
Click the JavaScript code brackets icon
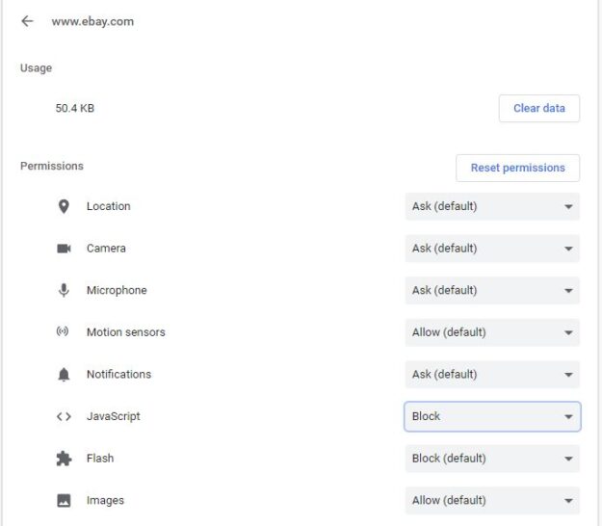[x=64, y=416]
